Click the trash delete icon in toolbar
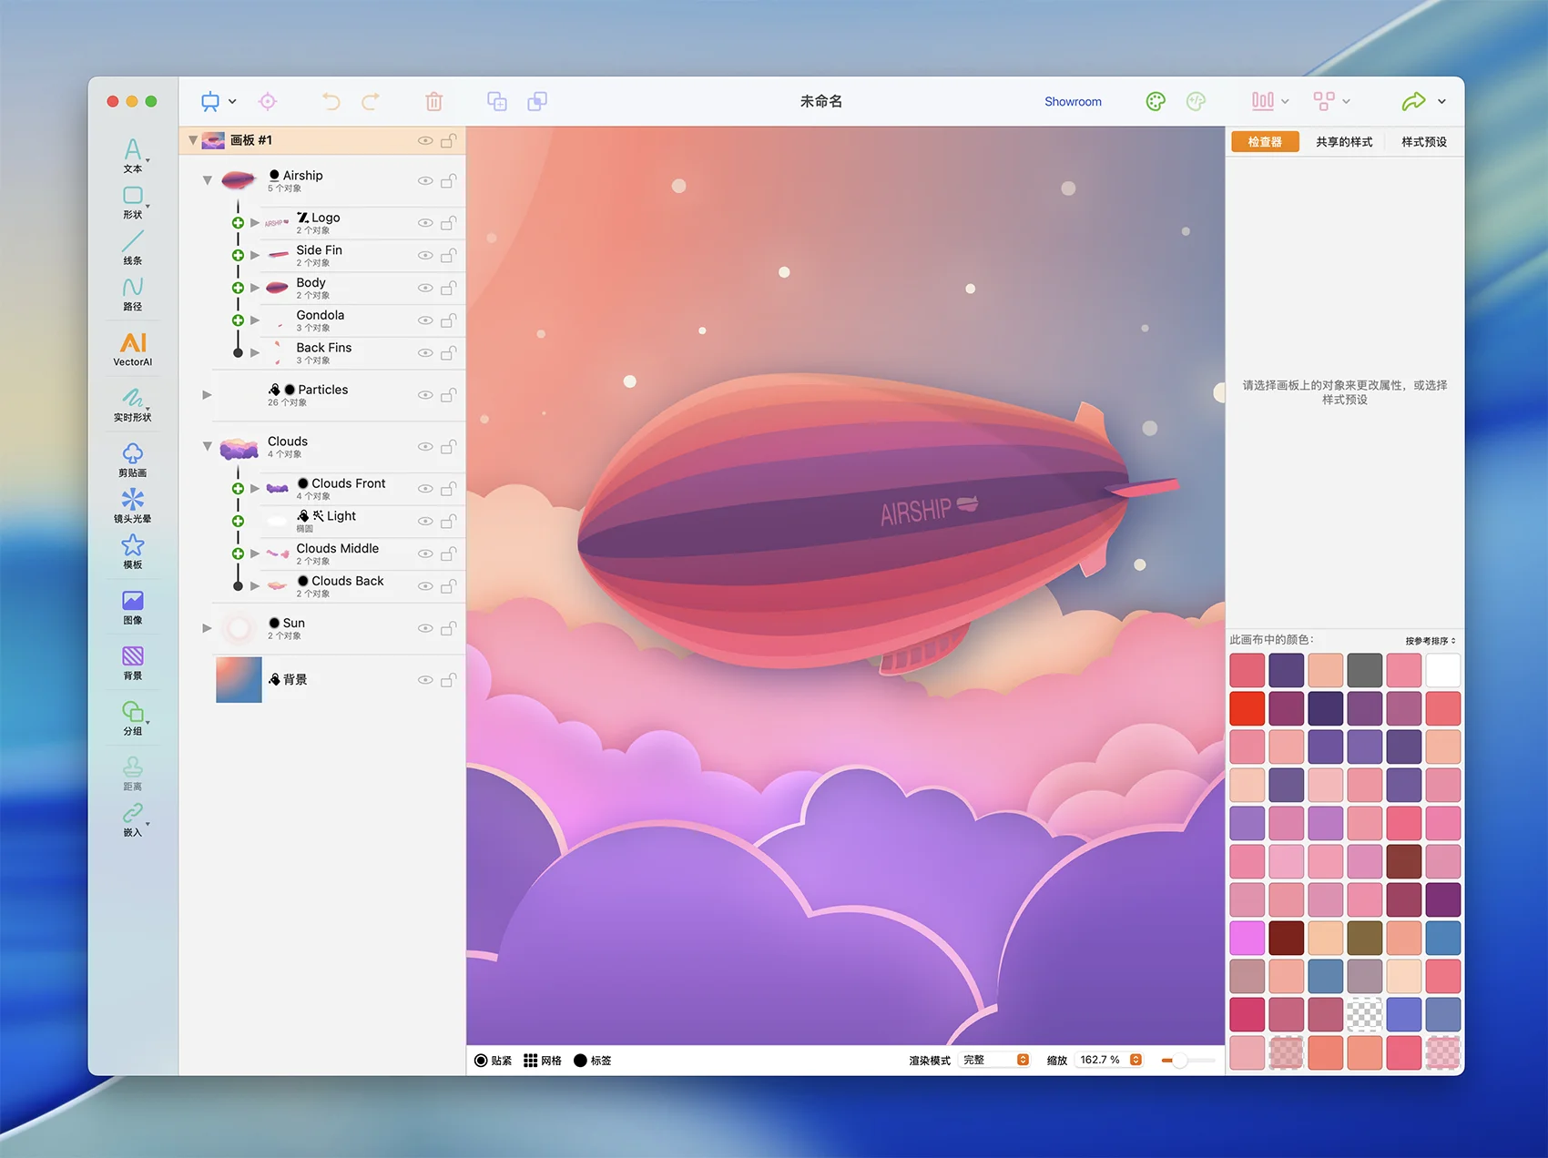The width and height of the screenshot is (1548, 1158). (434, 102)
